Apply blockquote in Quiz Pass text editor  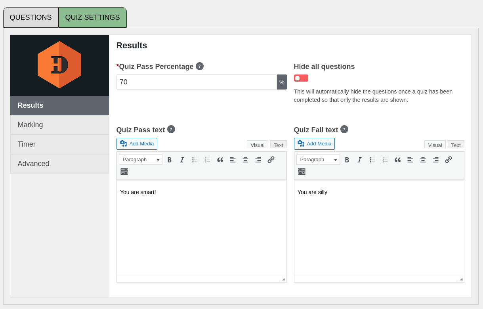pyautogui.click(x=220, y=160)
